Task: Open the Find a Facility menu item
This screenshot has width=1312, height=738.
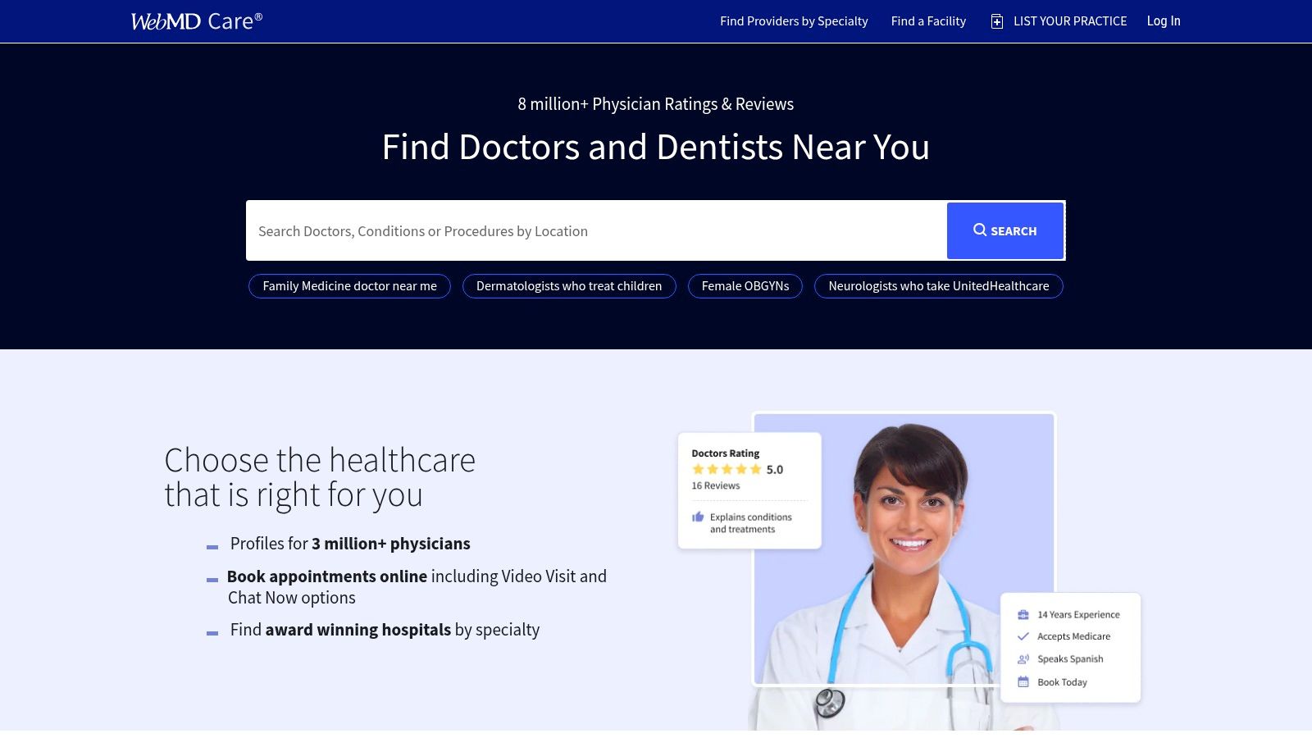Action: pyautogui.click(x=928, y=21)
